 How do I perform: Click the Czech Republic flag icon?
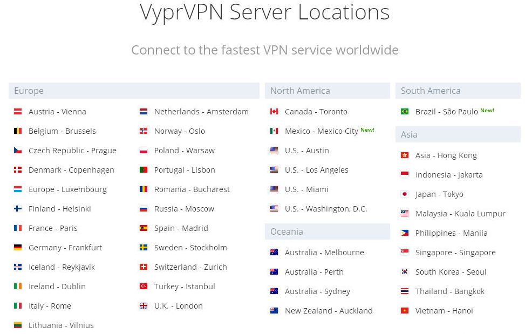coord(18,150)
